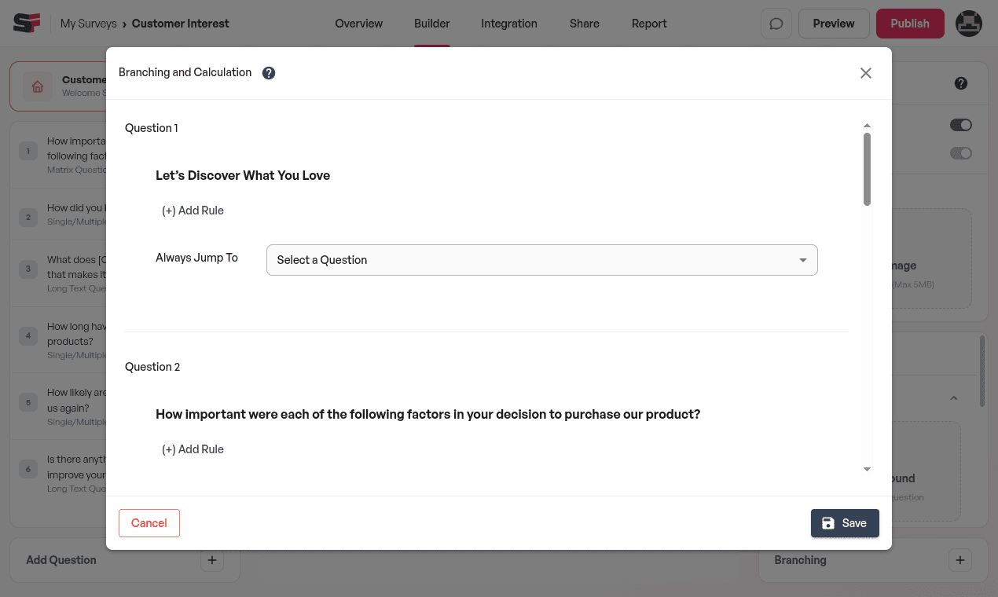
Task: Toggle the upper switch in right panel
Action: pyautogui.click(x=960, y=125)
